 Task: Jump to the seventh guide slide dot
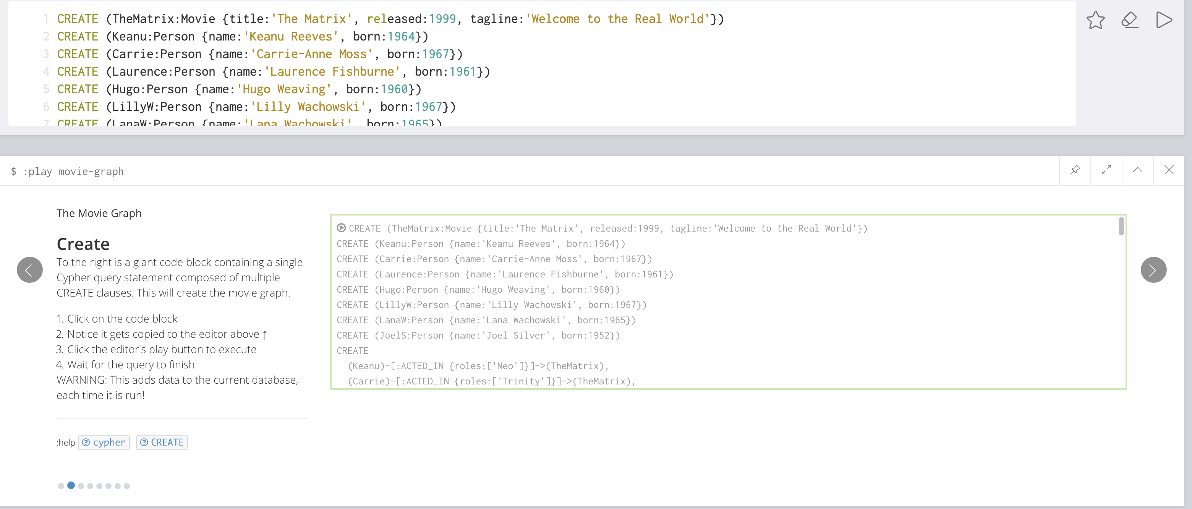click(x=118, y=486)
